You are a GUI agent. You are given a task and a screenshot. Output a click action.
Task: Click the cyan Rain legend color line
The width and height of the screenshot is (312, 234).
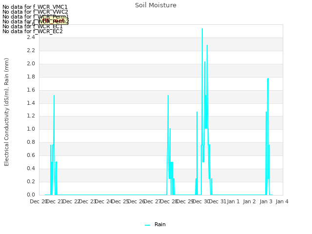pyautogui.click(x=147, y=225)
